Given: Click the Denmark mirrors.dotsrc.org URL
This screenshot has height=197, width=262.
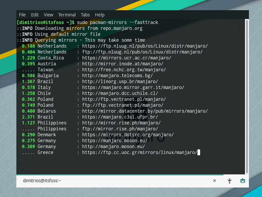Looking at the screenshot, I should click(128, 135).
